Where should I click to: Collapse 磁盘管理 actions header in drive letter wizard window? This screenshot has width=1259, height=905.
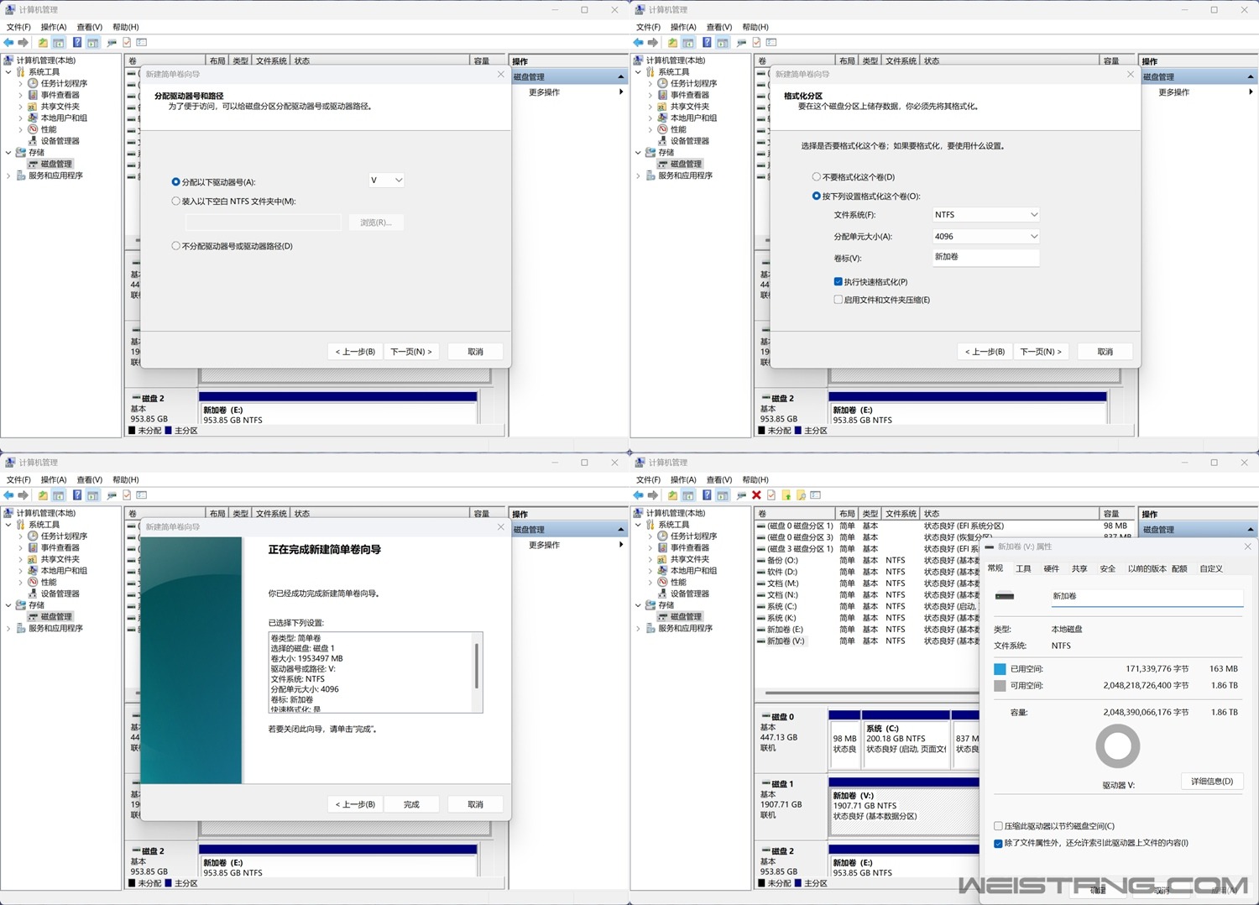621,77
